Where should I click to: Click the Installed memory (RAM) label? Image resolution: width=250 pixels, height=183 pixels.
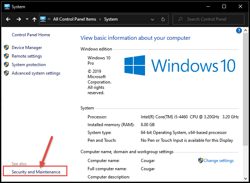point(111,125)
